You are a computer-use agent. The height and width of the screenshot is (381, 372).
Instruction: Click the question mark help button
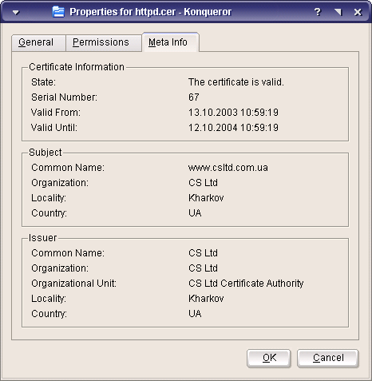coord(318,12)
